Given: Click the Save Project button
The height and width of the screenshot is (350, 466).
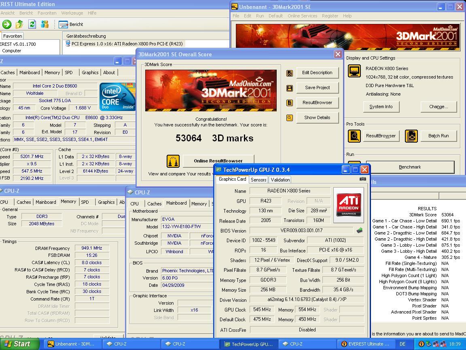Looking at the screenshot, I should coord(318,87).
